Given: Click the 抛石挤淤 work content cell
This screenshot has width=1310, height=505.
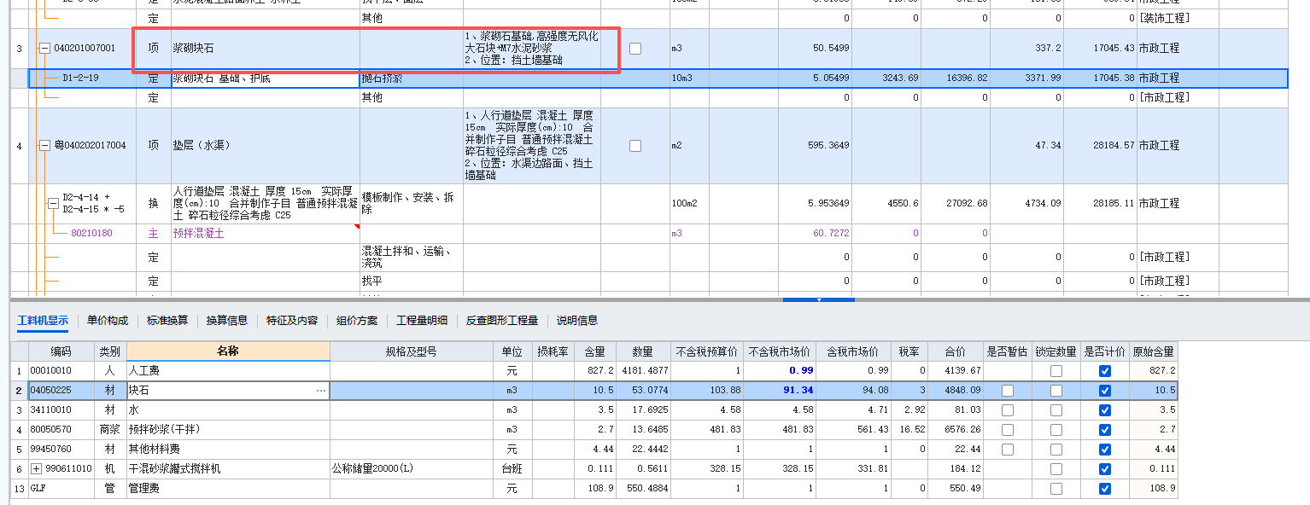Looking at the screenshot, I should pyautogui.click(x=412, y=78).
